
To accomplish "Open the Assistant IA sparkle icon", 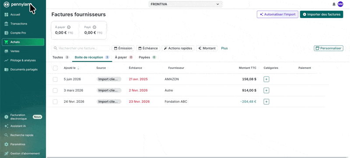I will (x=6, y=126).
